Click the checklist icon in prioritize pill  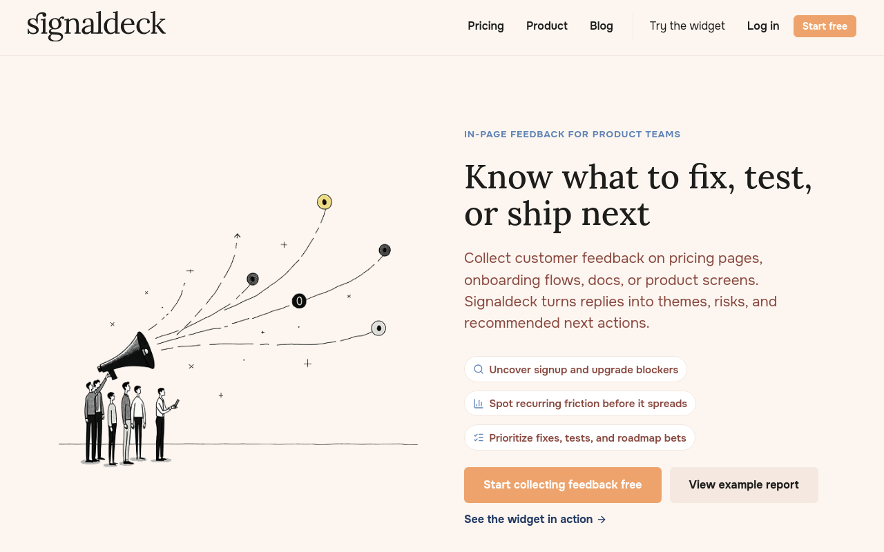coord(479,437)
